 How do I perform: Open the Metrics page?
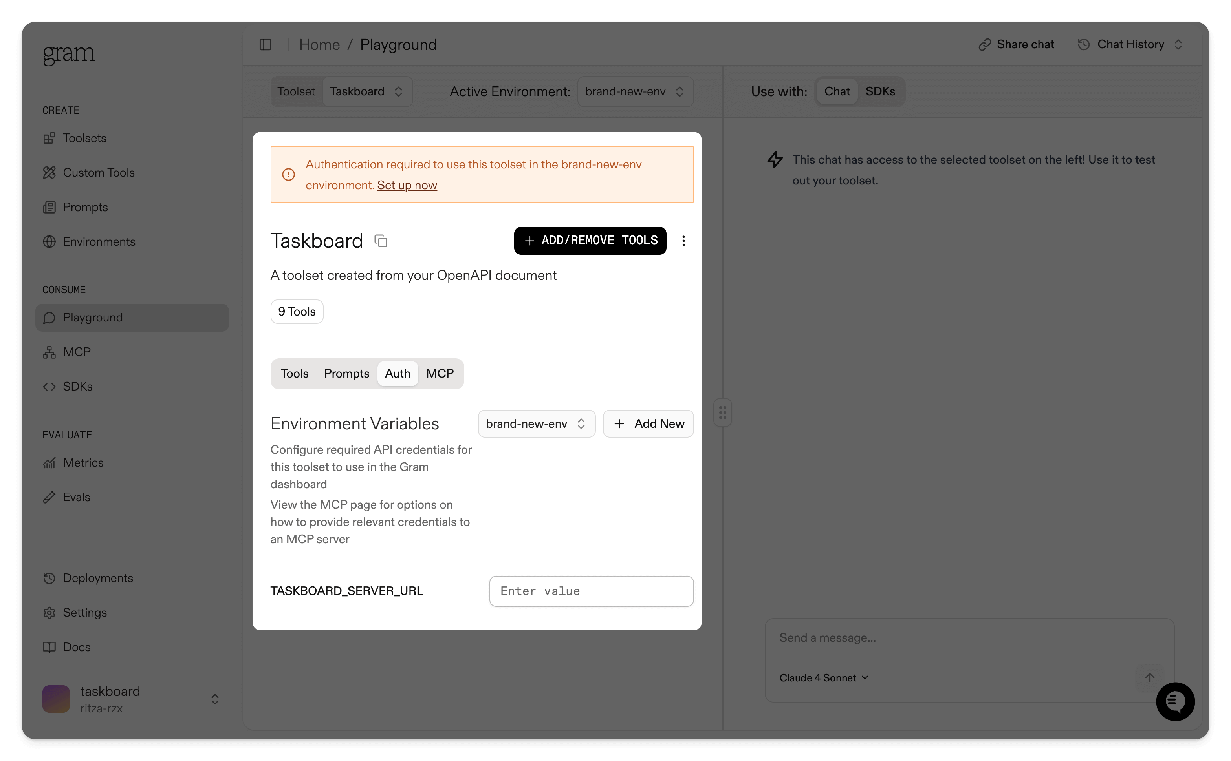[x=82, y=462]
